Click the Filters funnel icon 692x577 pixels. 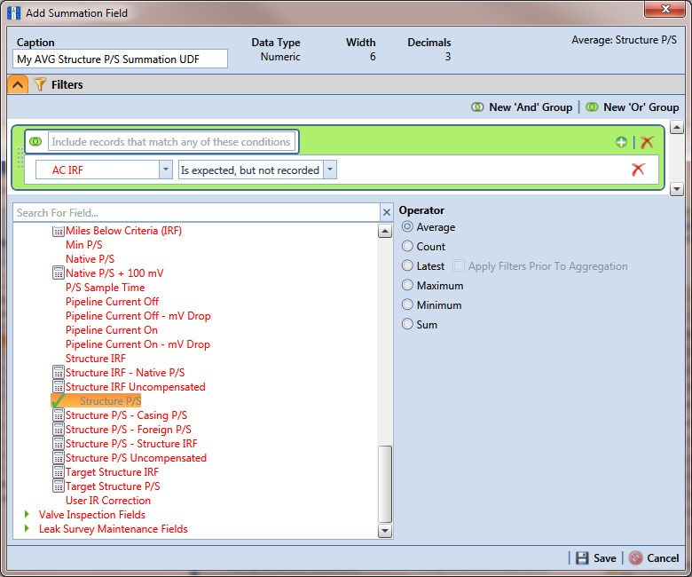tap(40, 84)
